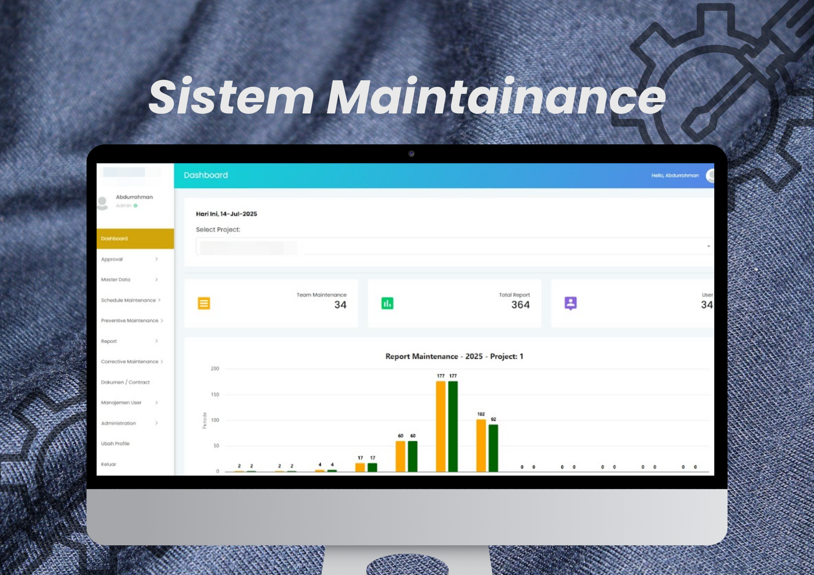
Task: Click the purple User card icon
Action: (571, 303)
